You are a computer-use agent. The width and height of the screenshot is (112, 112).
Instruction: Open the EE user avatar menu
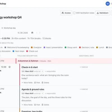click(108, 4)
